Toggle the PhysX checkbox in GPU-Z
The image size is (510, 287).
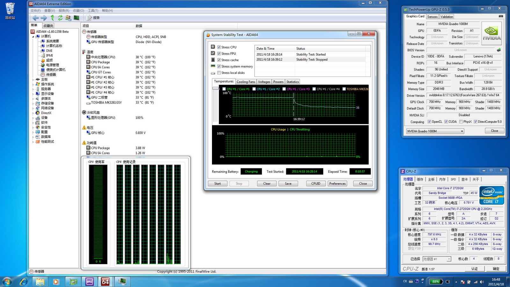pyautogui.click(x=461, y=121)
